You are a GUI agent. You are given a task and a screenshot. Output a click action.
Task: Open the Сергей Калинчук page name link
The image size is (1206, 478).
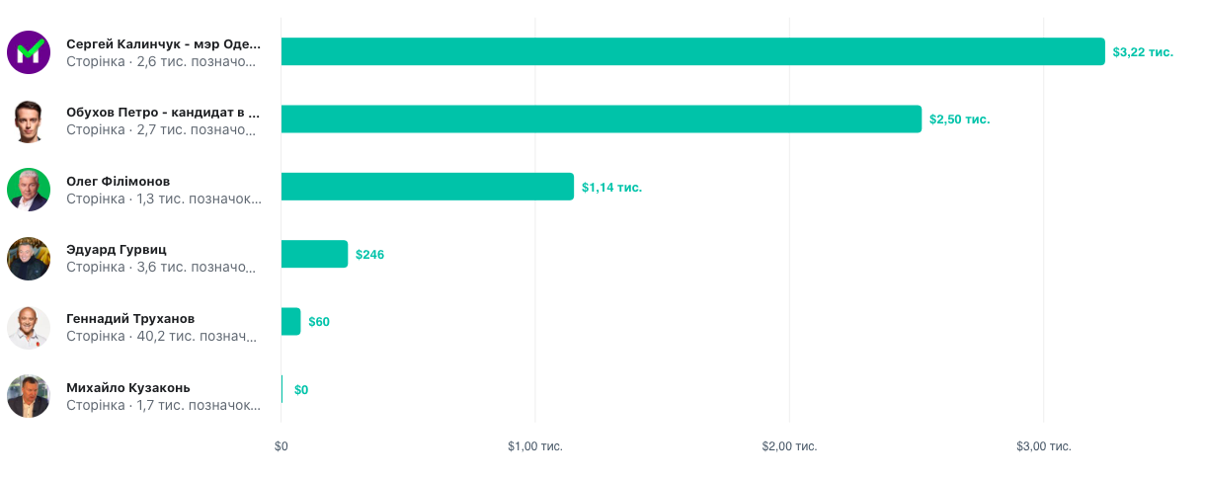click(x=163, y=43)
